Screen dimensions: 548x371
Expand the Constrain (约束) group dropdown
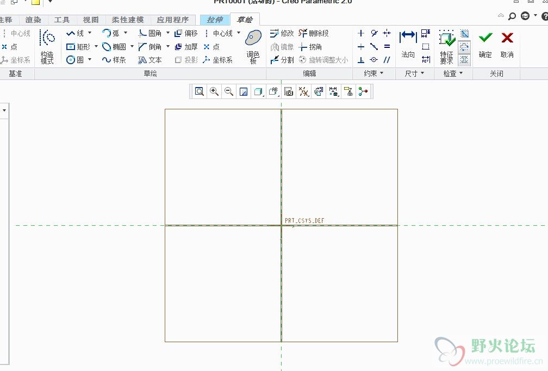373,73
